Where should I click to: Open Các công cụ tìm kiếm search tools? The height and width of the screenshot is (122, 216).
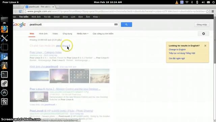[x=103, y=34]
